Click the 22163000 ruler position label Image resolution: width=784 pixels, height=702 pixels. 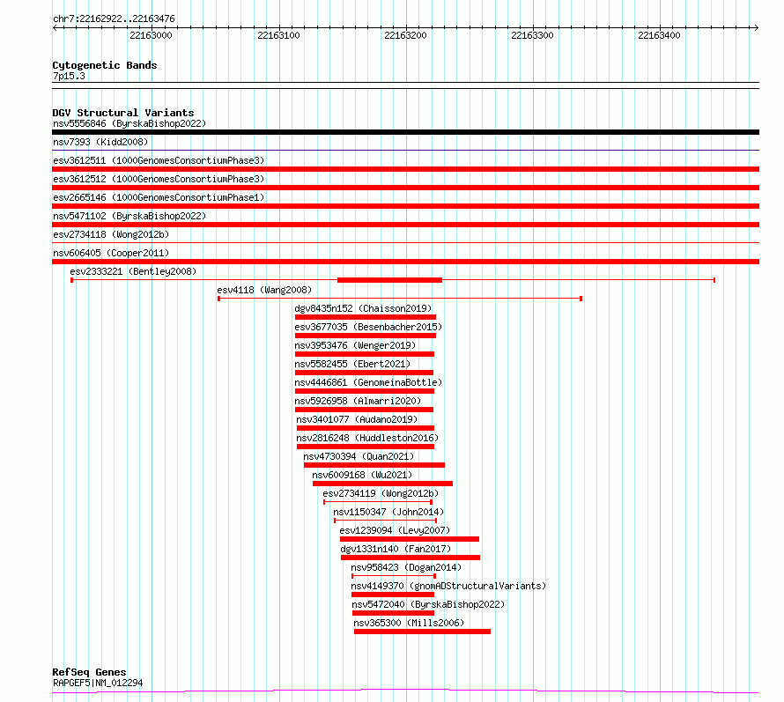coord(151,35)
